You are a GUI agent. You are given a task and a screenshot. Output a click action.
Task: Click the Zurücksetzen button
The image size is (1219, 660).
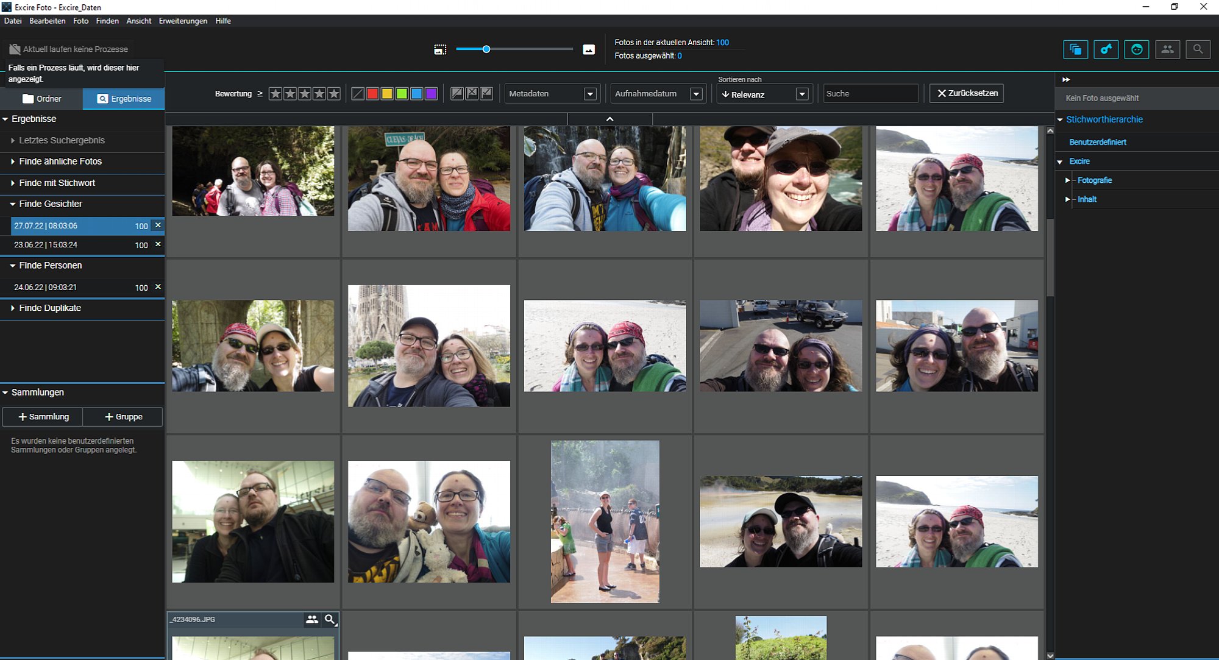point(967,93)
